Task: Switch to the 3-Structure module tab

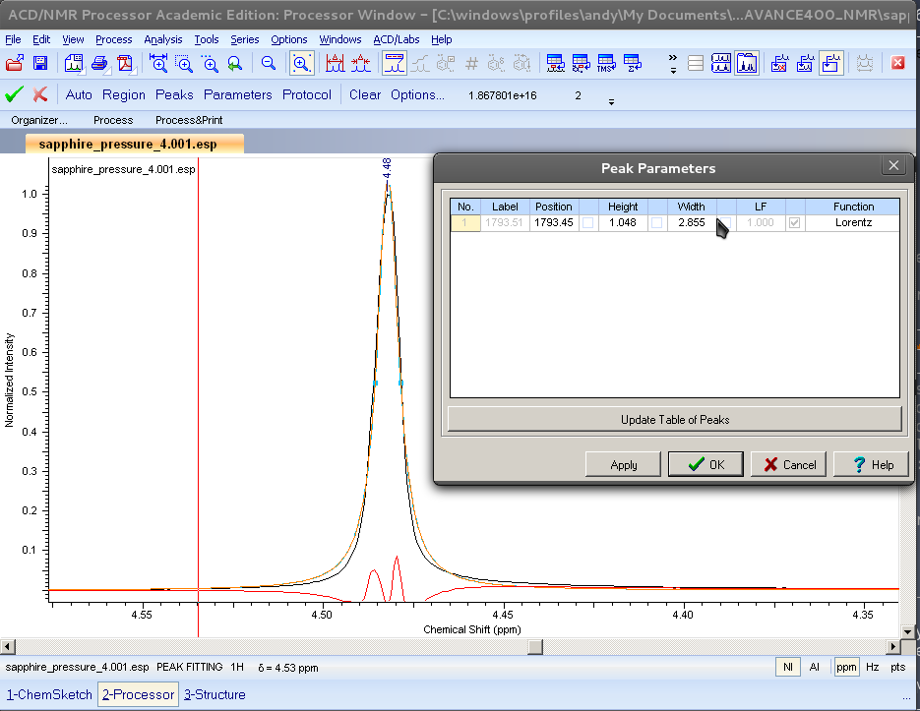Action: pyautogui.click(x=215, y=694)
